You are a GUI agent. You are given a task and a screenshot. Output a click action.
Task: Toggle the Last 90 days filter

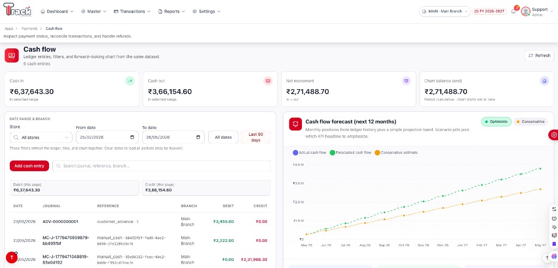point(256,138)
